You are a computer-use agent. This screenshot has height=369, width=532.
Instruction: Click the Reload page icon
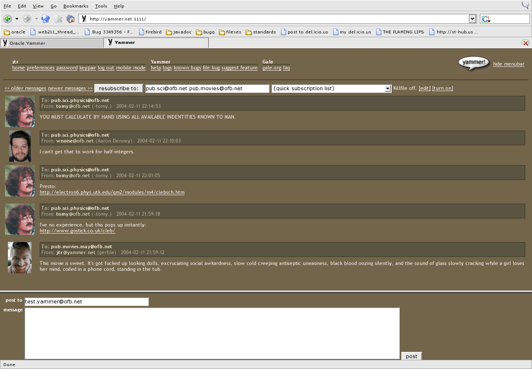click(46, 19)
